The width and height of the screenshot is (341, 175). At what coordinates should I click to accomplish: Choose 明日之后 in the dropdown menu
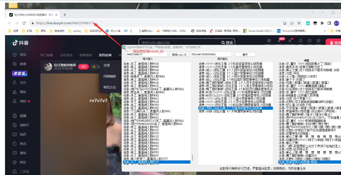click(110, 87)
